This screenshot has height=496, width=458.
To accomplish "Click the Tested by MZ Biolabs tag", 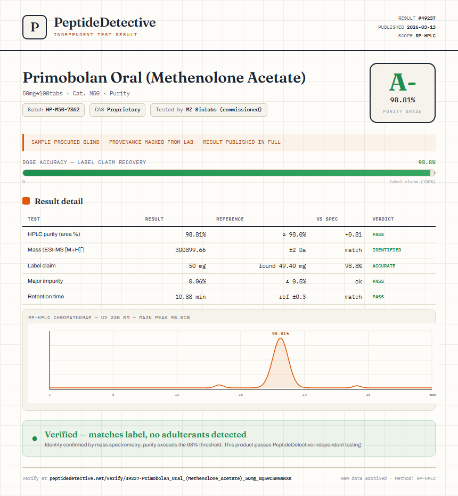I will click(208, 110).
